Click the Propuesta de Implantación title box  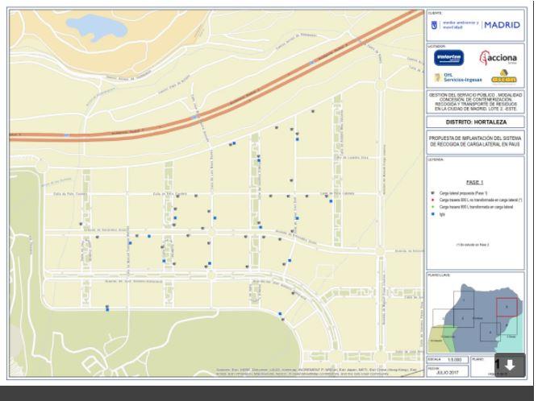click(x=475, y=140)
